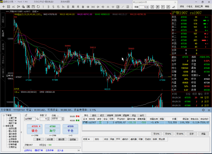Click the eraser-pencil icon in condition toolbar
212x154 pixels.
(174, 7)
